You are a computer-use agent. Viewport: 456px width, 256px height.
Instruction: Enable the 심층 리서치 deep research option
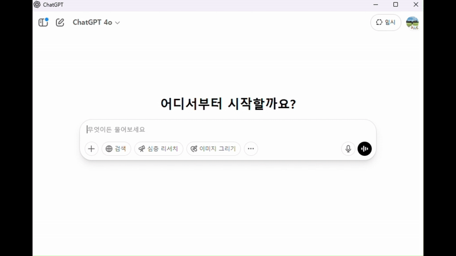(158, 148)
